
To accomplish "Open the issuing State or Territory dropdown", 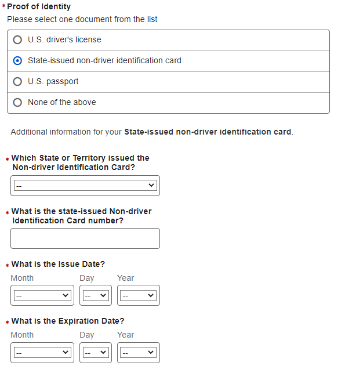I will click(x=85, y=186).
